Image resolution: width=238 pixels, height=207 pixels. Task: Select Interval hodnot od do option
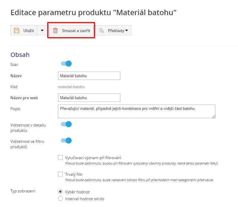pyautogui.click(x=60, y=199)
